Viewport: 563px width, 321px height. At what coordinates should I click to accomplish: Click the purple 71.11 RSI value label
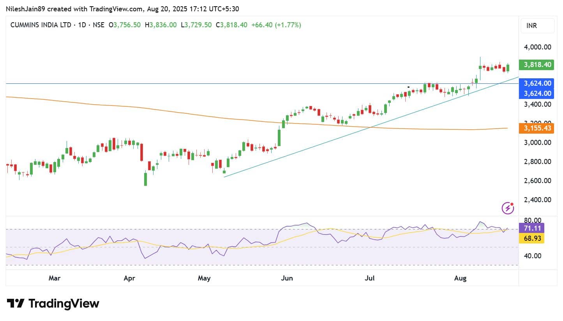(531, 228)
